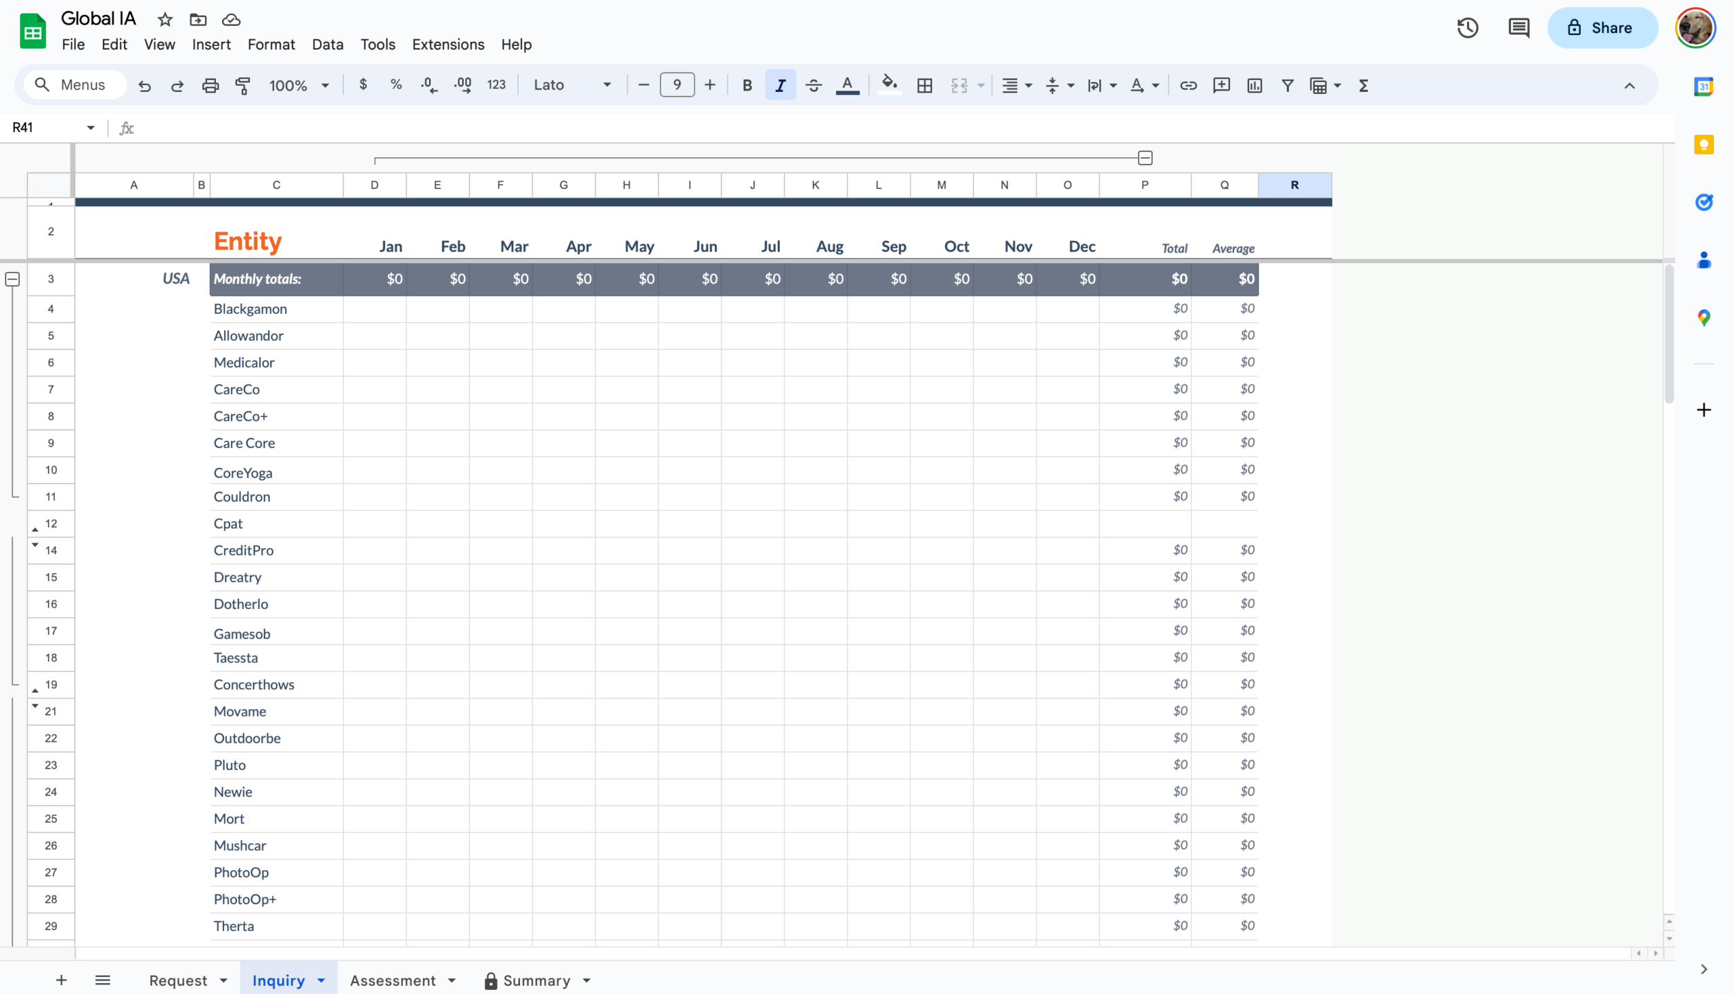Open the 100% zoom dropdown
Screen dimensions: 1733x994
(x=299, y=85)
